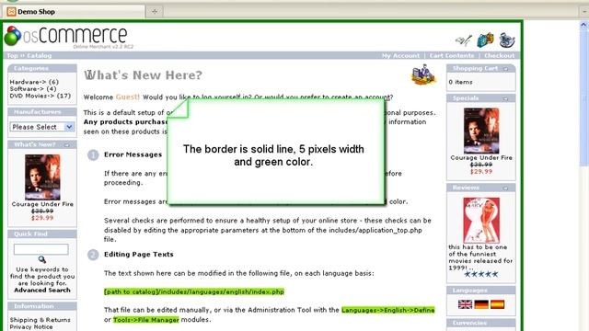This screenshot has width=589, height=331.
Task: Click Courage Under Fire link in Specials
Action: [481, 157]
